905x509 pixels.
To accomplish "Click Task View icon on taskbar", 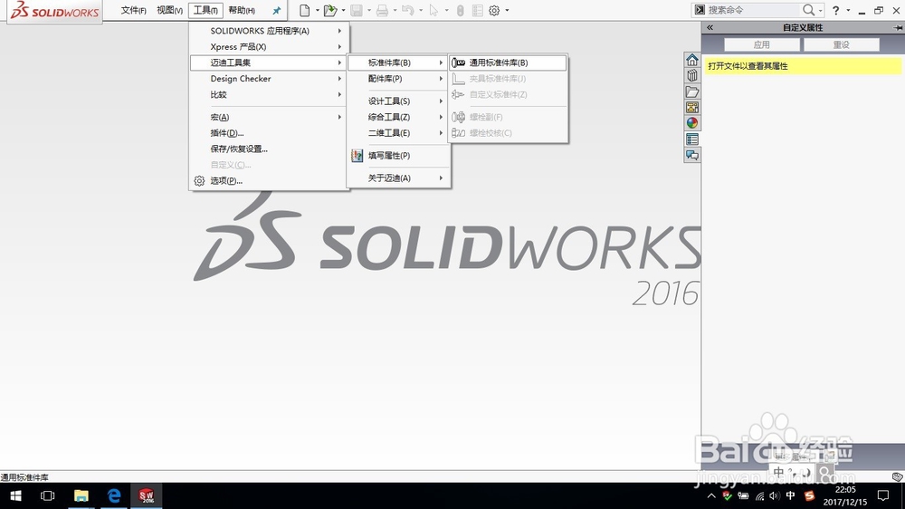I will coord(48,495).
